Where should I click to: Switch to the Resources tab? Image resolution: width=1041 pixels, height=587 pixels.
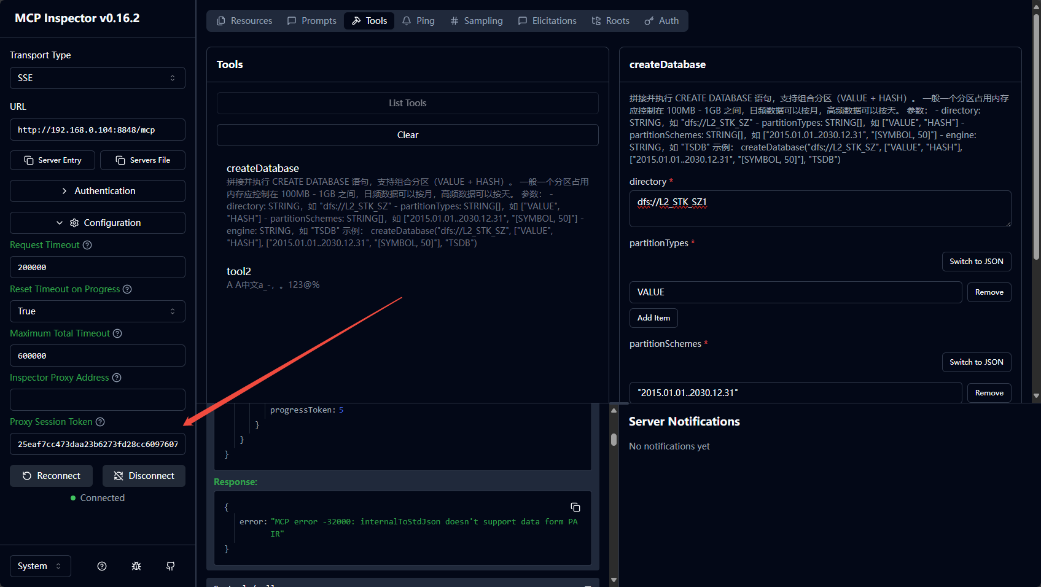tap(244, 21)
